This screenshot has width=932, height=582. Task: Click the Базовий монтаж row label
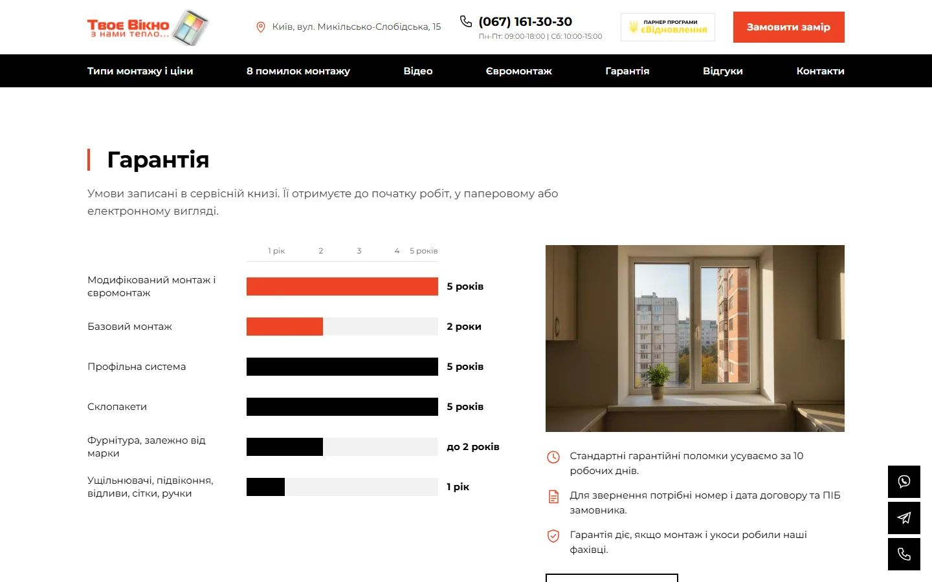click(129, 327)
